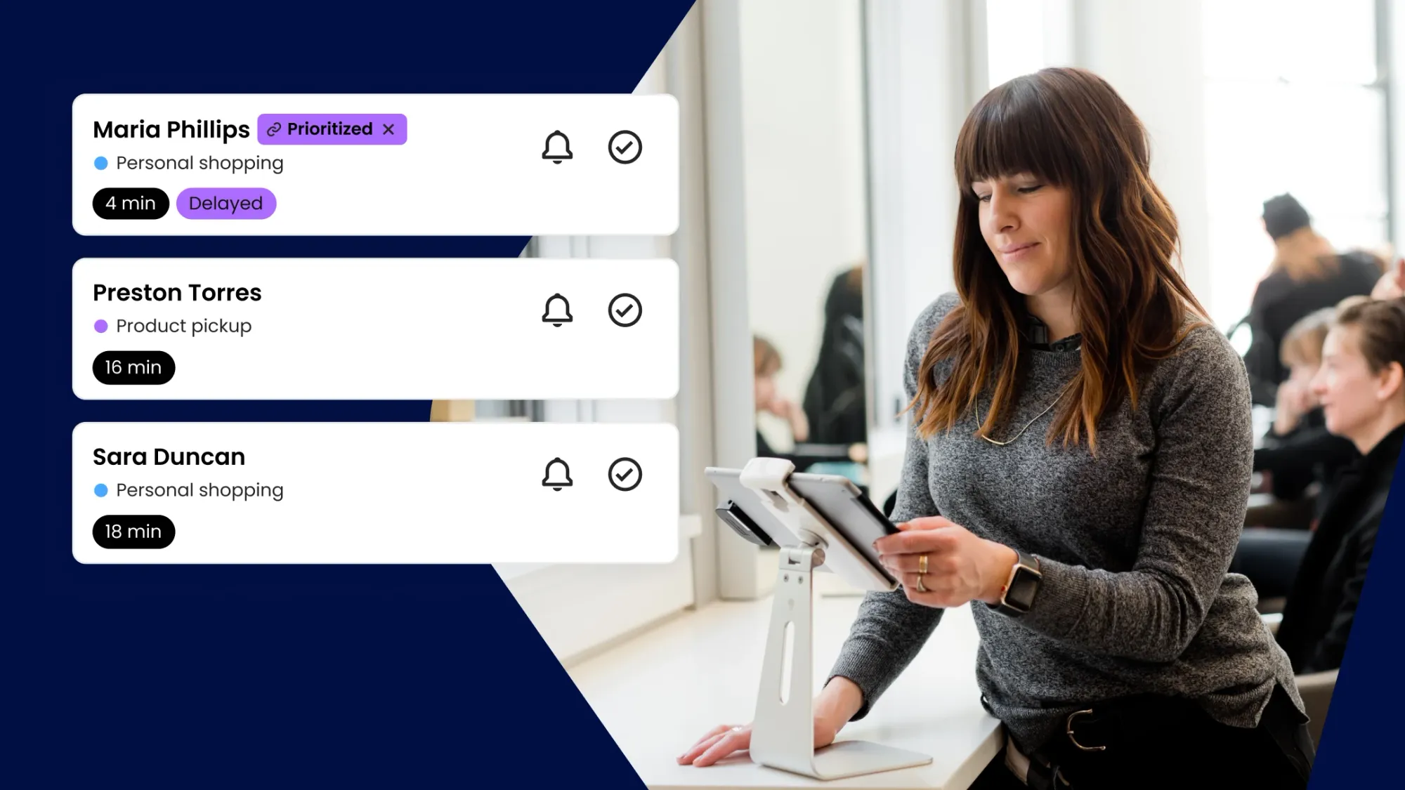Click the bell notification icon for Maria Phillips
The height and width of the screenshot is (790, 1405).
pyautogui.click(x=558, y=147)
